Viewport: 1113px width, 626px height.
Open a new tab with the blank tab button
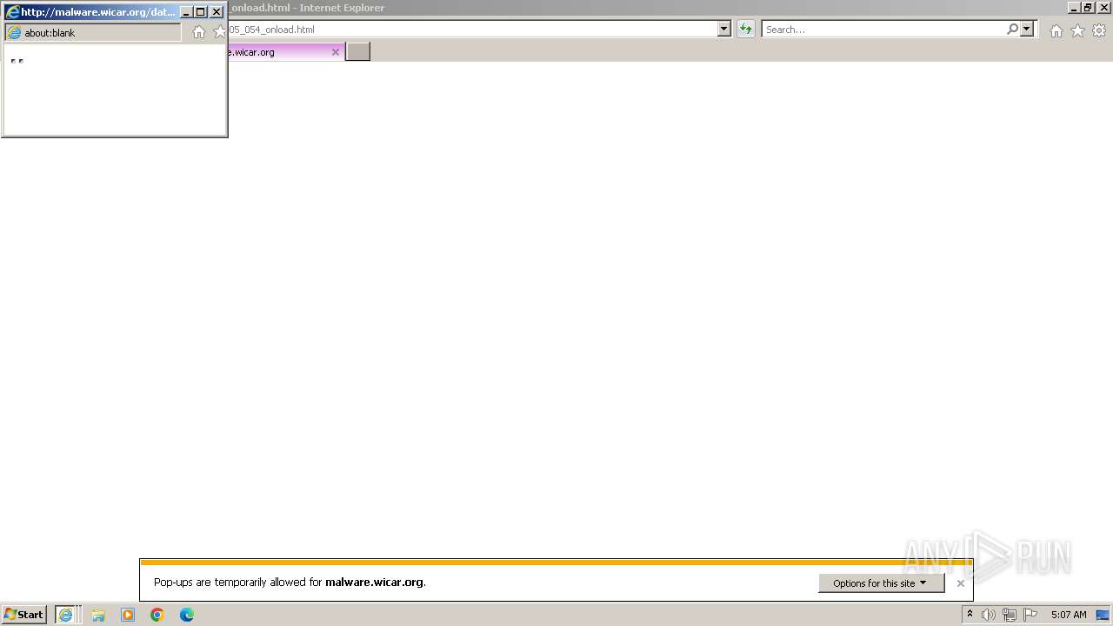[358, 52]
